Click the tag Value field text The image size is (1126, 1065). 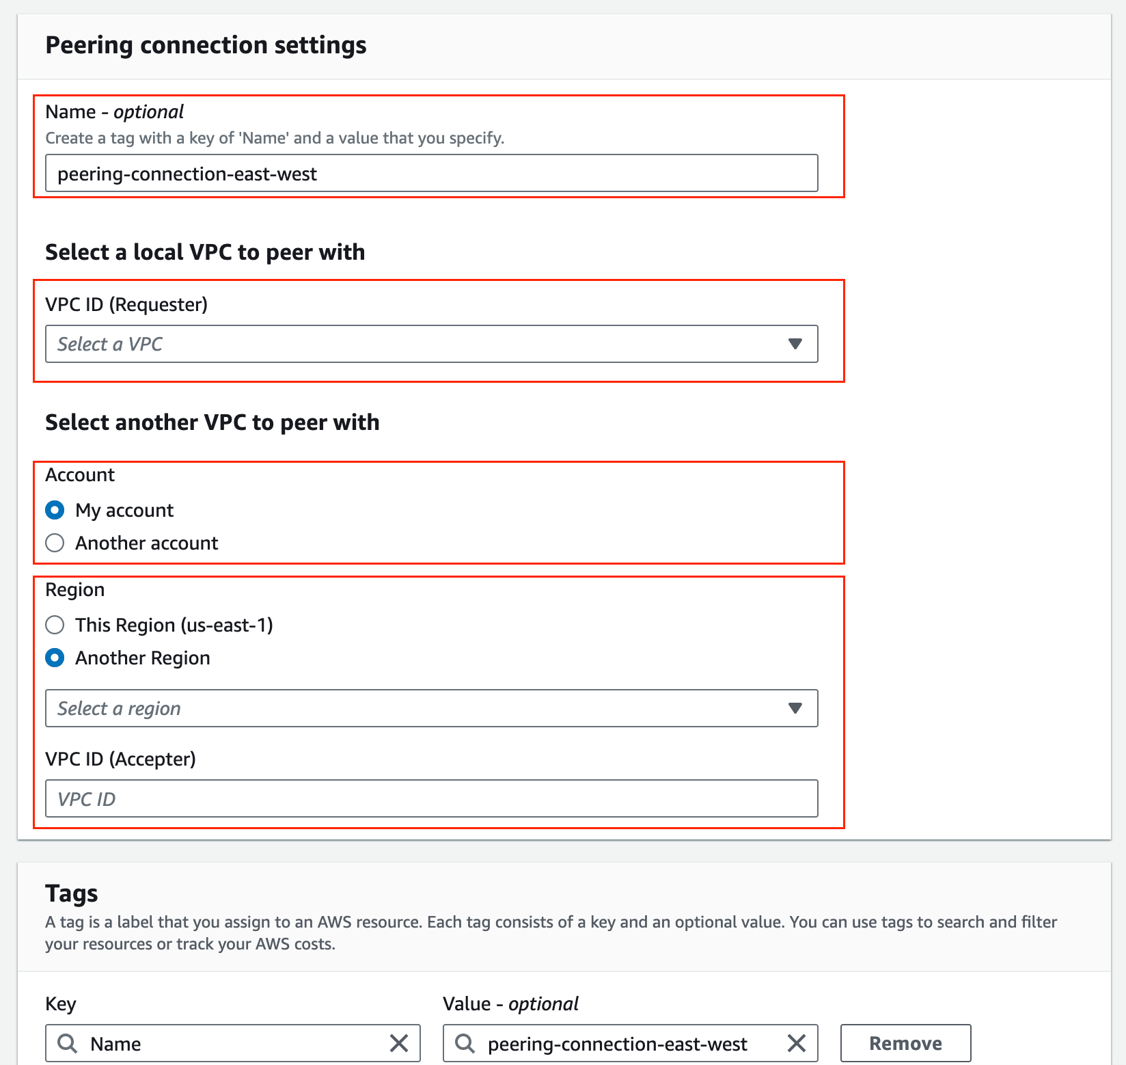point(618,1043)
